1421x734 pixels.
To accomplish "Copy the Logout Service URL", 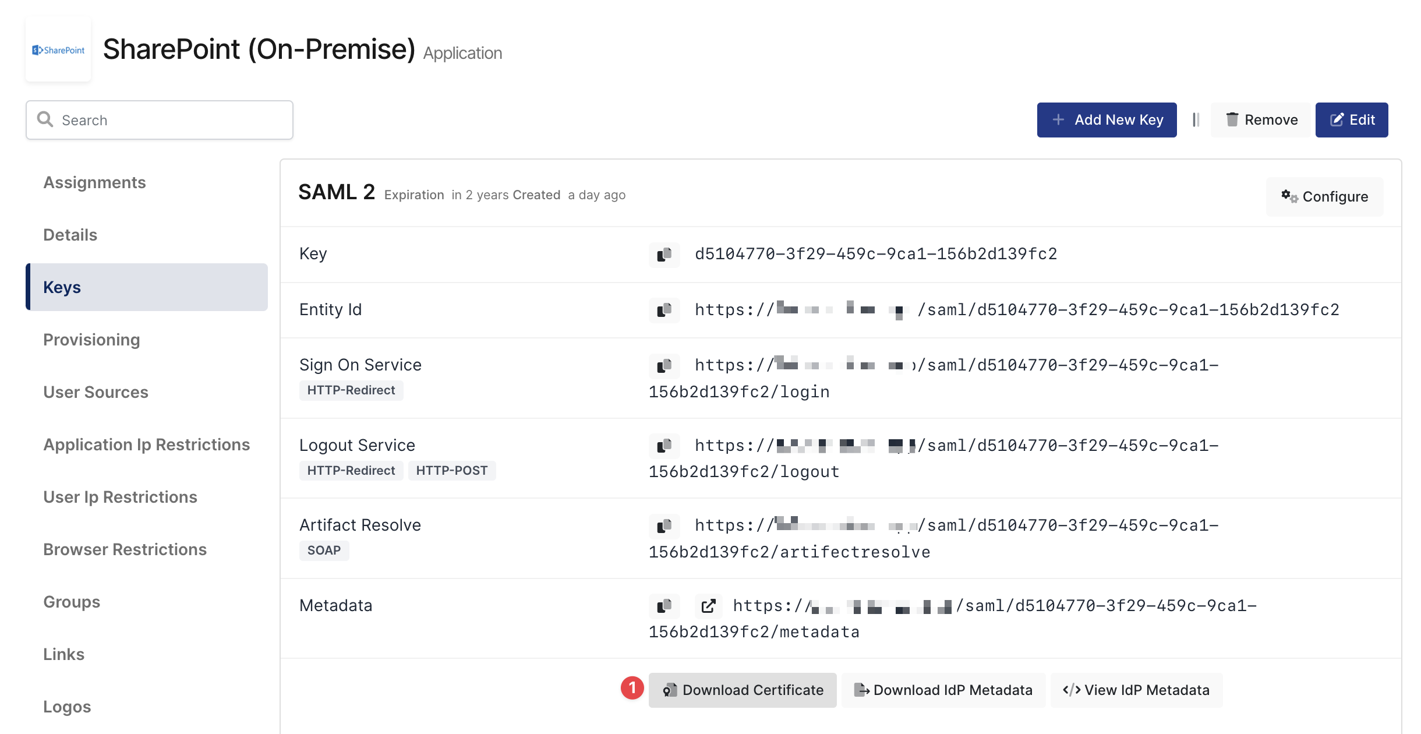I will point(664,446).
